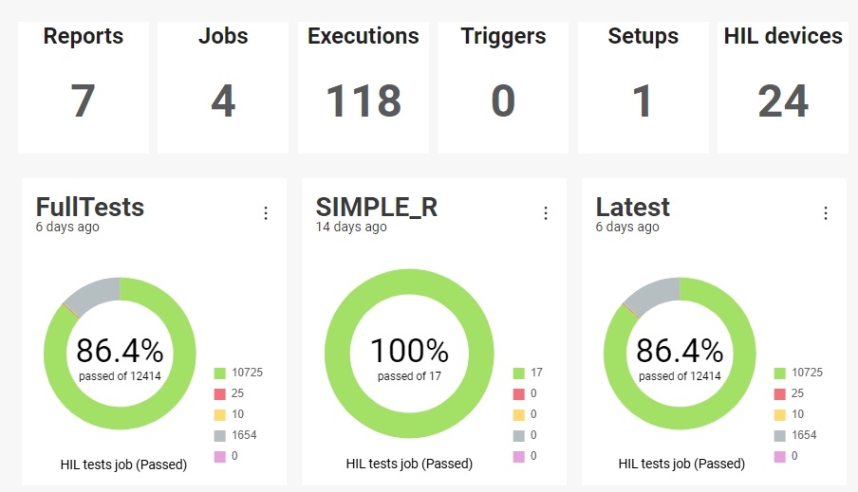Open the Reports summary tile

coord(84,87)
